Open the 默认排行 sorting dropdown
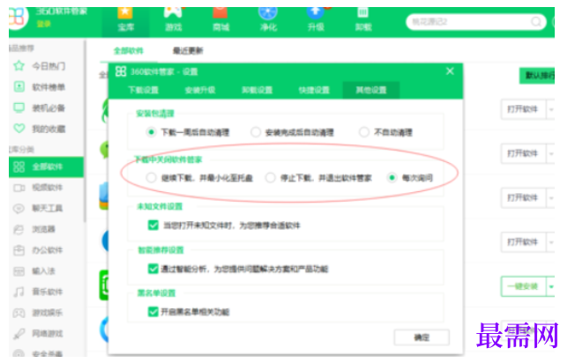 pos(537,76)
